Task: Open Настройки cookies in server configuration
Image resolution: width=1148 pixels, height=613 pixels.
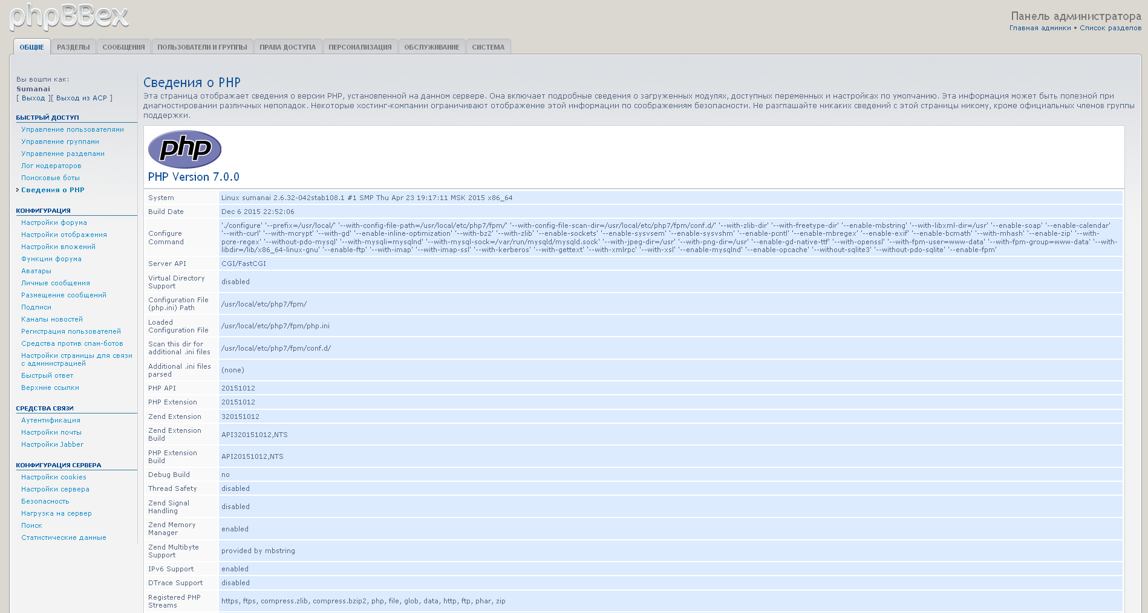Action: 54,477
